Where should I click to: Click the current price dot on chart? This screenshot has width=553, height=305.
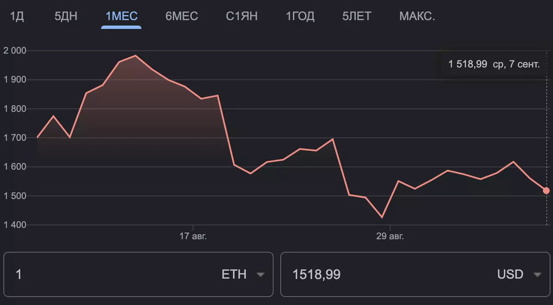[x=546, y=190]
